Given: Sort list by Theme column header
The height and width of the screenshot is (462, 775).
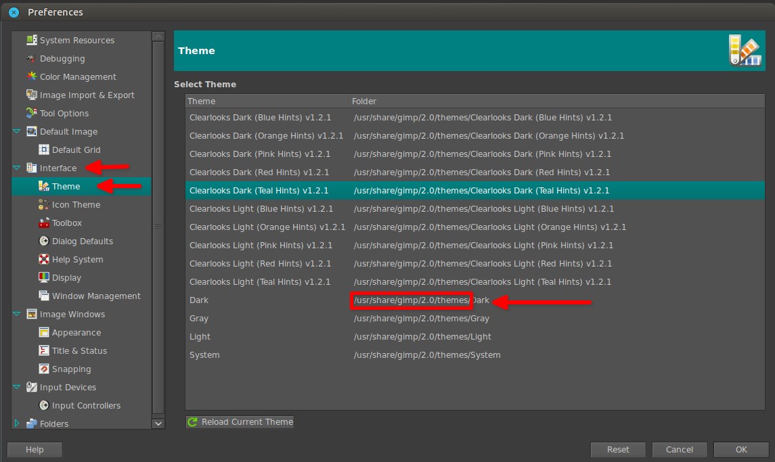Looking at the screenshot, I should (267, 101).
